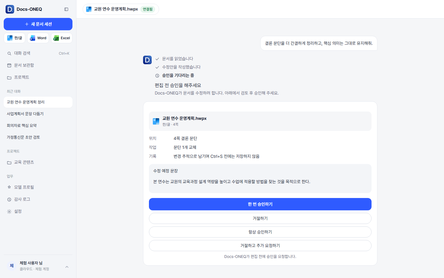Open 설정
The width and height of the screenshot is (444, 278).
pyautogui.click(x=38, y=211)
